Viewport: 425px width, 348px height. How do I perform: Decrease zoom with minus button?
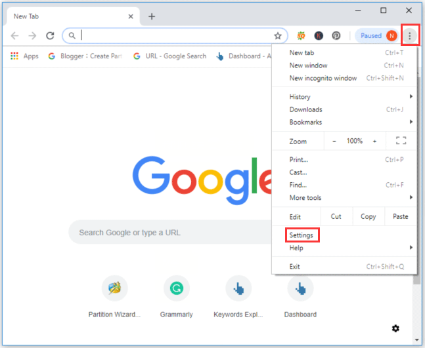pyautogui.click(x=334, y=141)
